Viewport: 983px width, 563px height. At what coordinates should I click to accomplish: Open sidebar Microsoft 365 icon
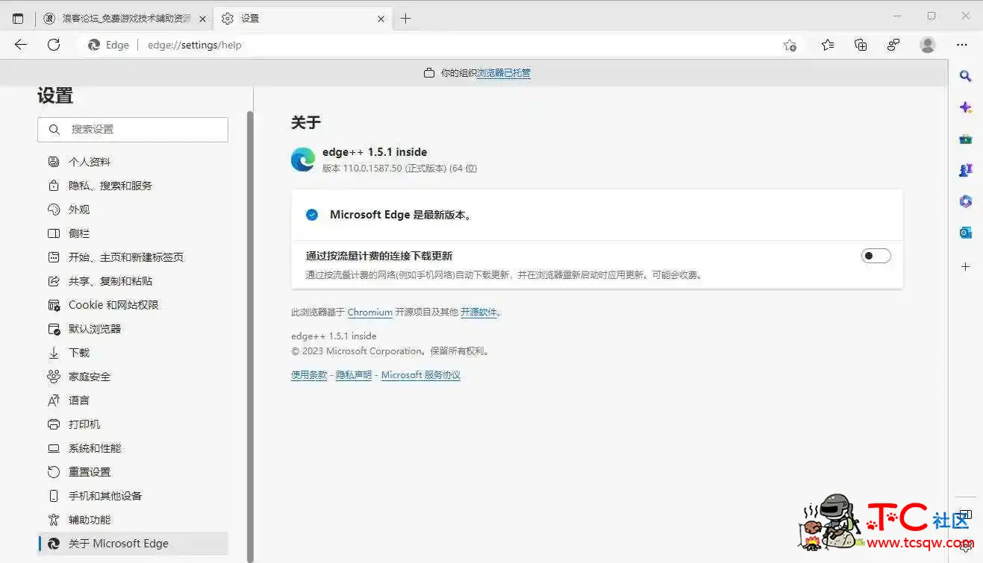pyautogui.click(x=965, y=201)
